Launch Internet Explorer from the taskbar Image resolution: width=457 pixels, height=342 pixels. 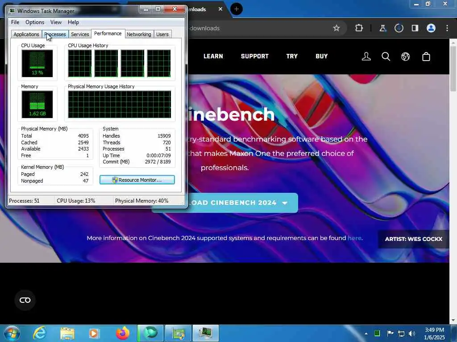tap(40, 333)
